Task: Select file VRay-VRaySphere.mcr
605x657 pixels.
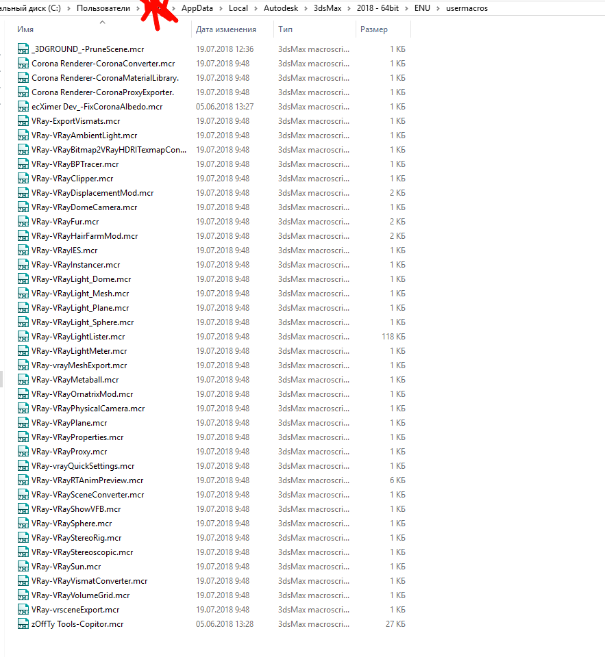Action: coord(72,524)
